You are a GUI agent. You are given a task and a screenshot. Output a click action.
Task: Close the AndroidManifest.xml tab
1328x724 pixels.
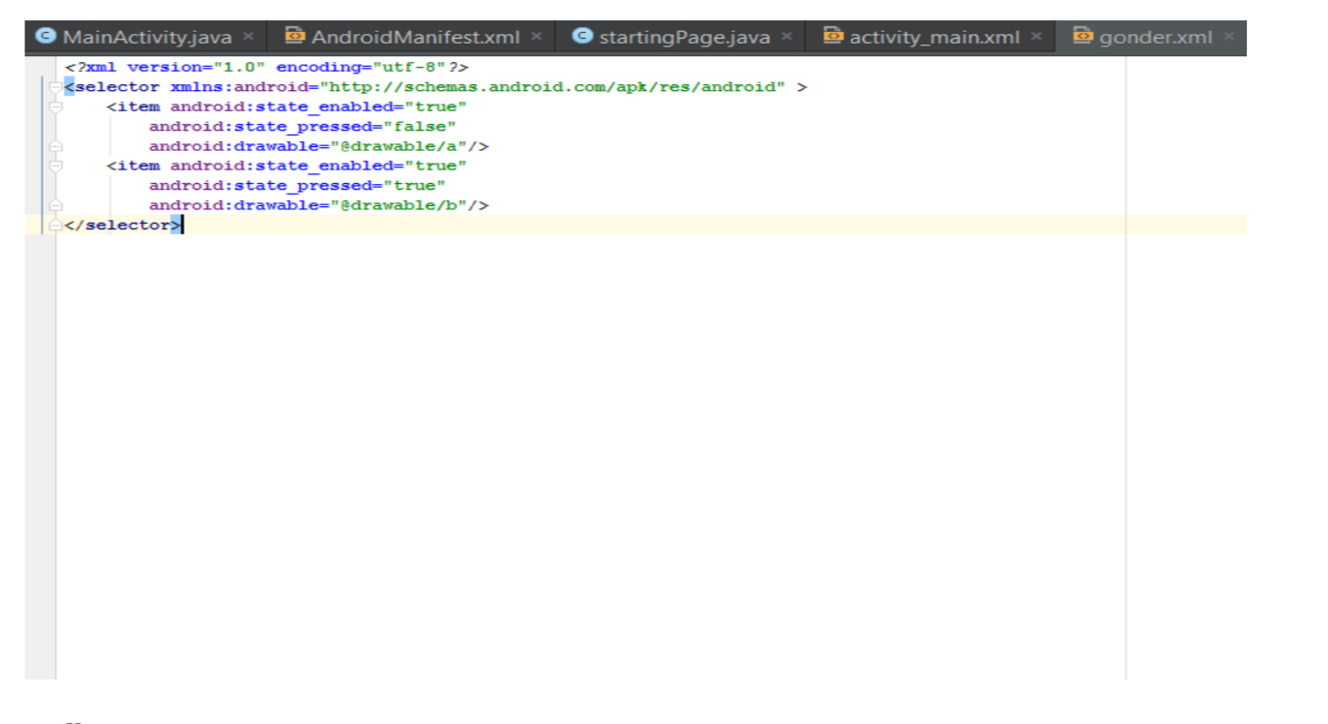536,37
